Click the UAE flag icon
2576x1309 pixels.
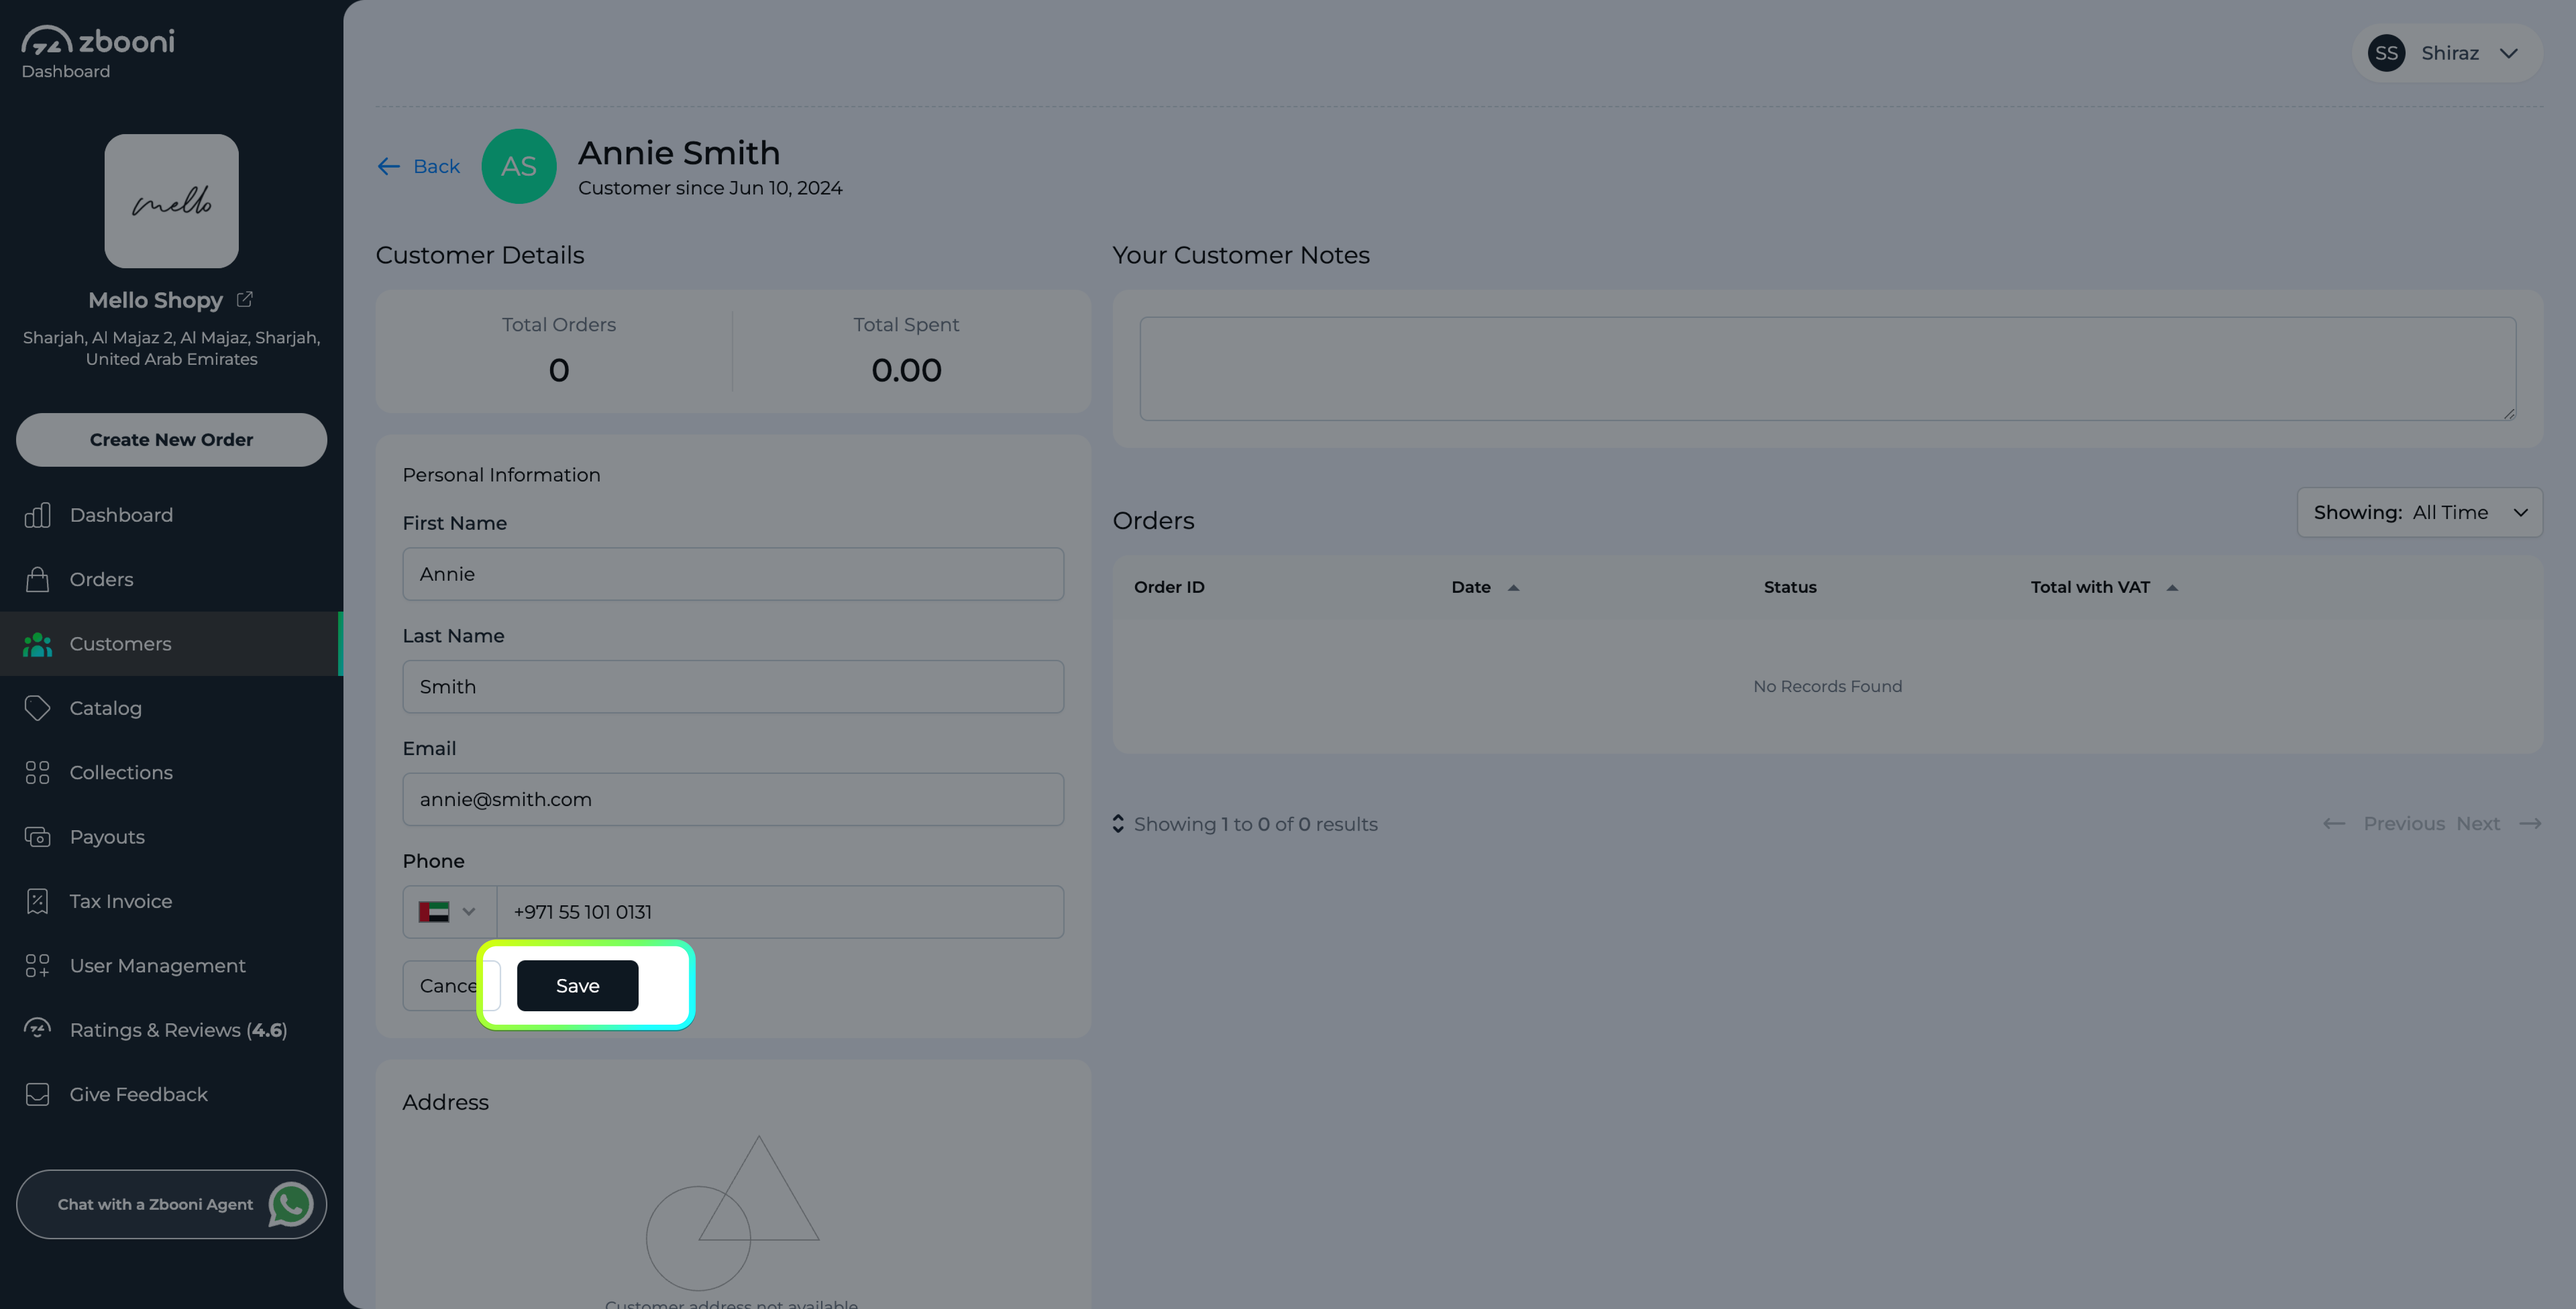434,912
